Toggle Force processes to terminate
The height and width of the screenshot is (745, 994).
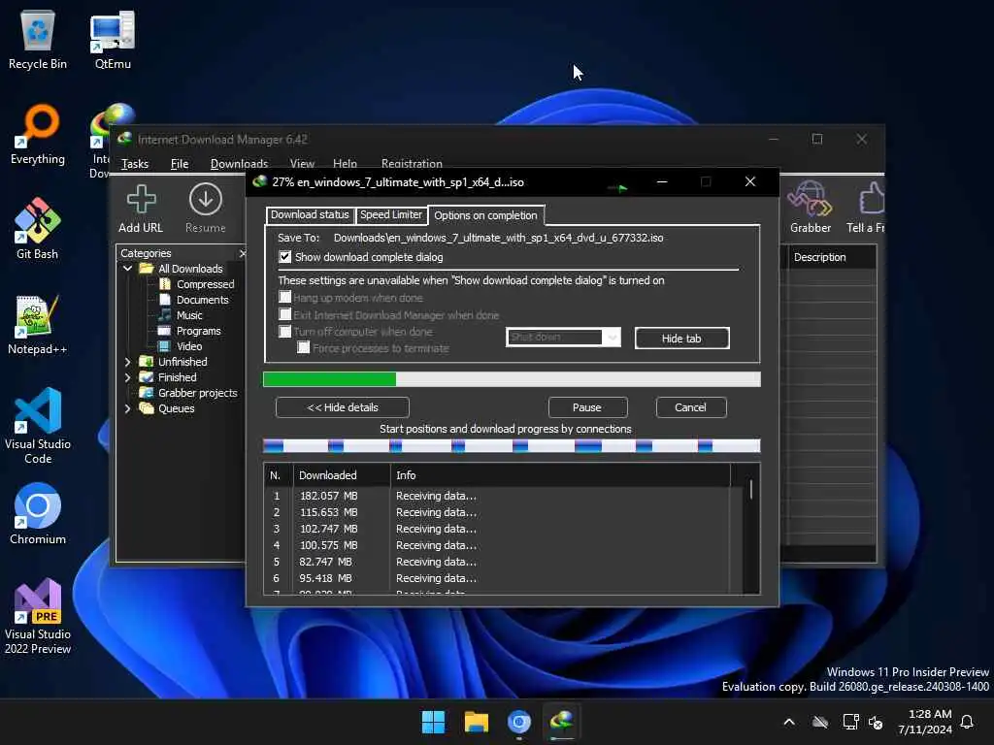304,348
